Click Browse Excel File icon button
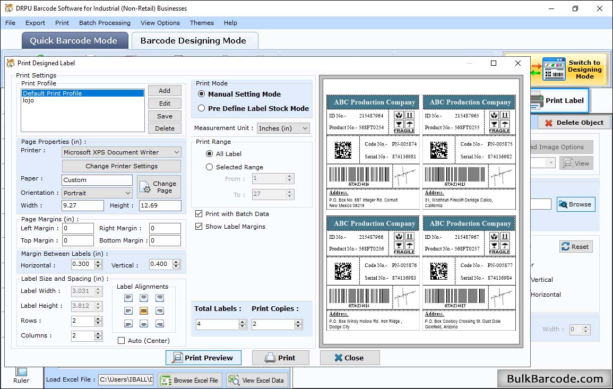This screenshot has height=389, width=613. pyautogui.click(x=191, y=380)
